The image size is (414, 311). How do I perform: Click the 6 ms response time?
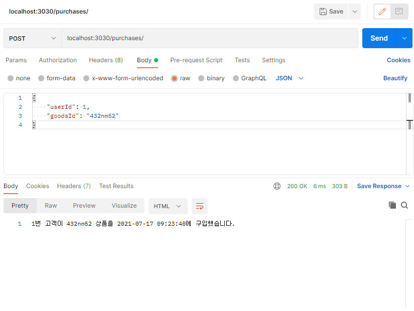click(320, 186)
